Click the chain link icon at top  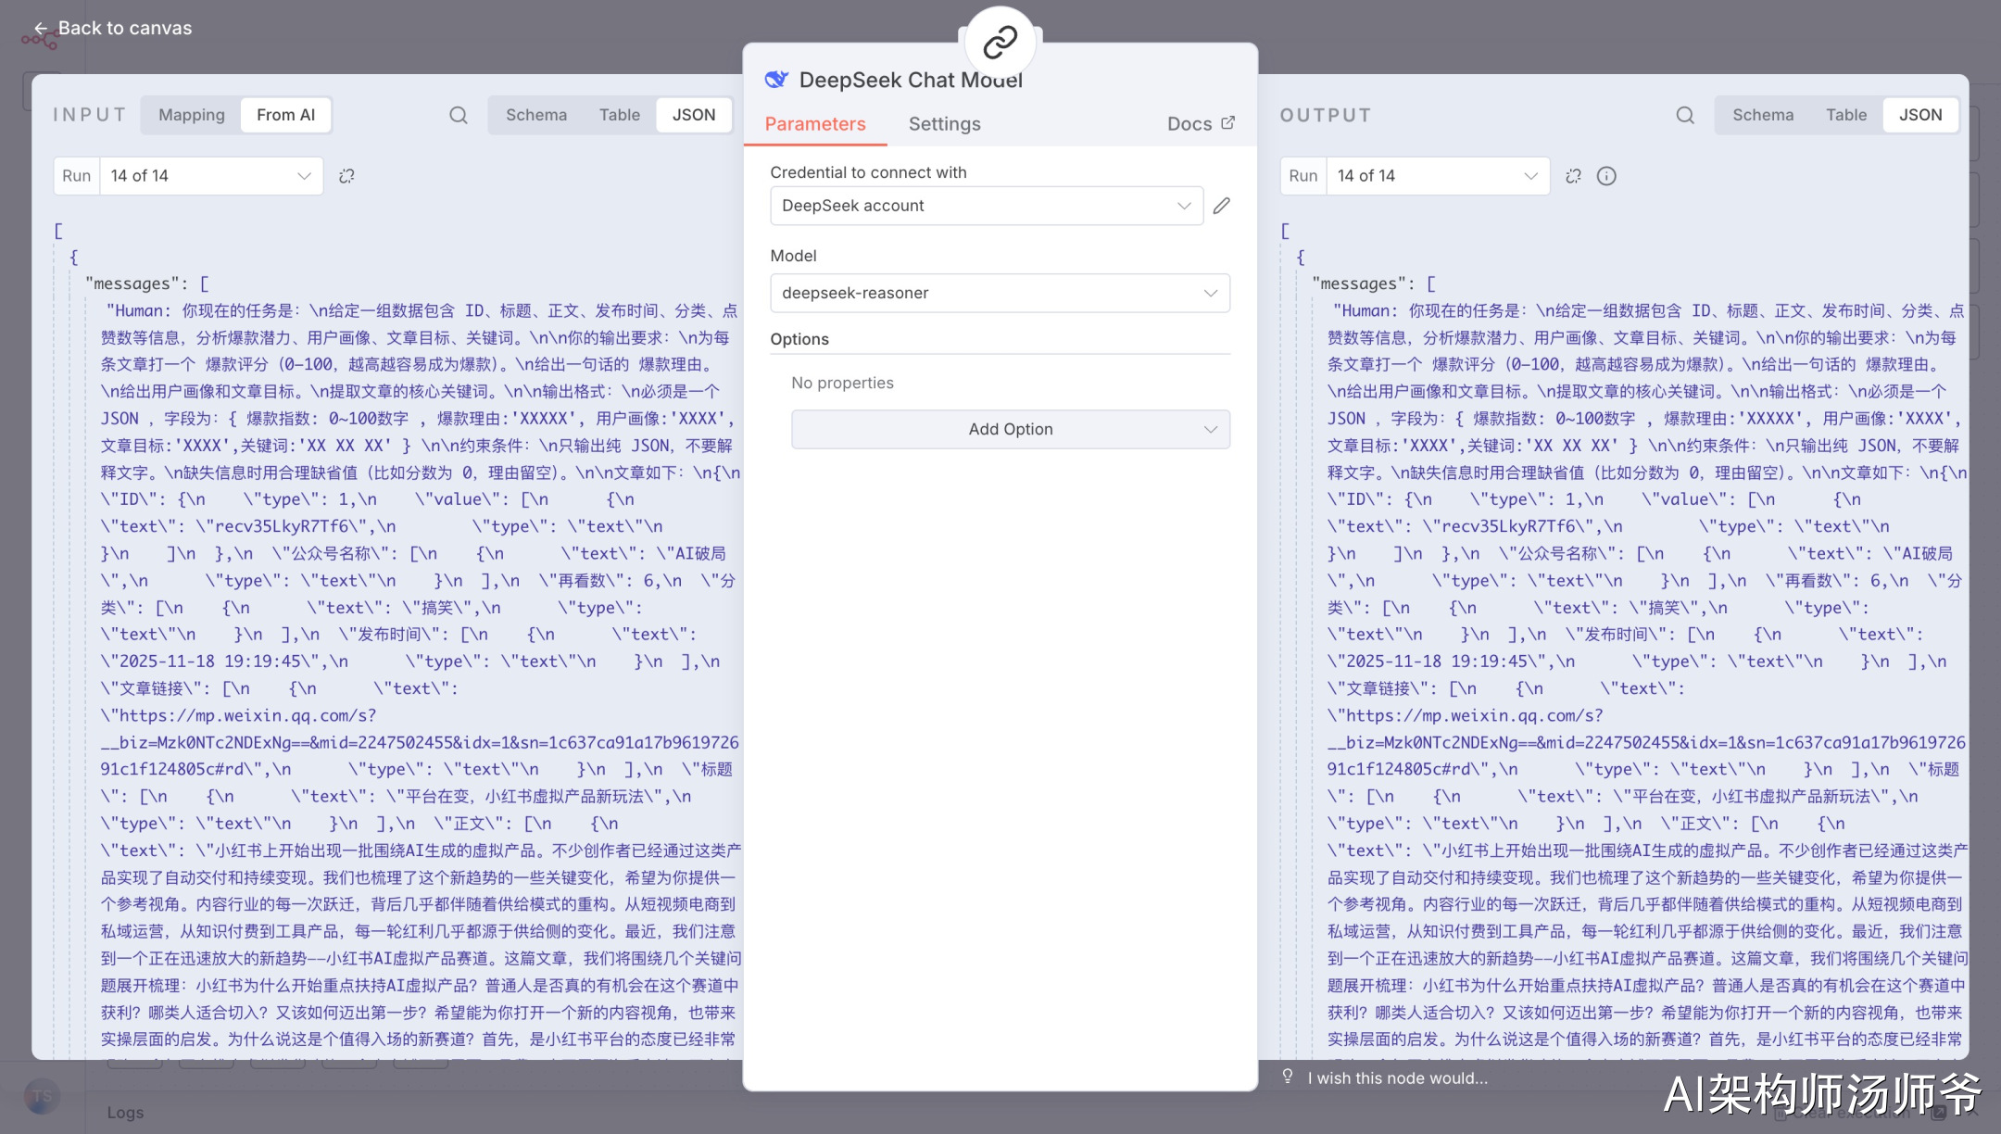pos(1000,42)
